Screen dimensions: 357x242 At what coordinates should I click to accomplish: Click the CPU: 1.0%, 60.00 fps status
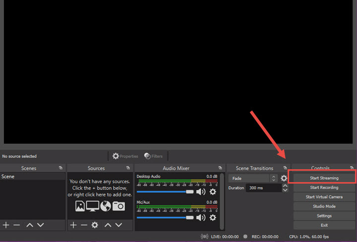pos(309,237)
